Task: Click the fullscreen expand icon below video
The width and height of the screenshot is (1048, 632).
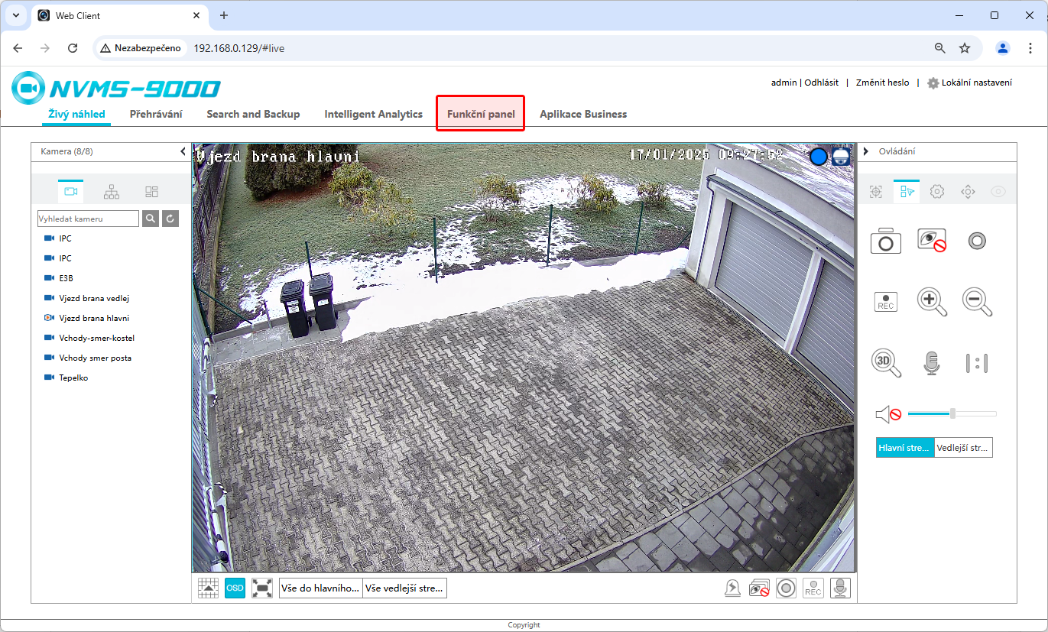Action: (x=262, y=588)
